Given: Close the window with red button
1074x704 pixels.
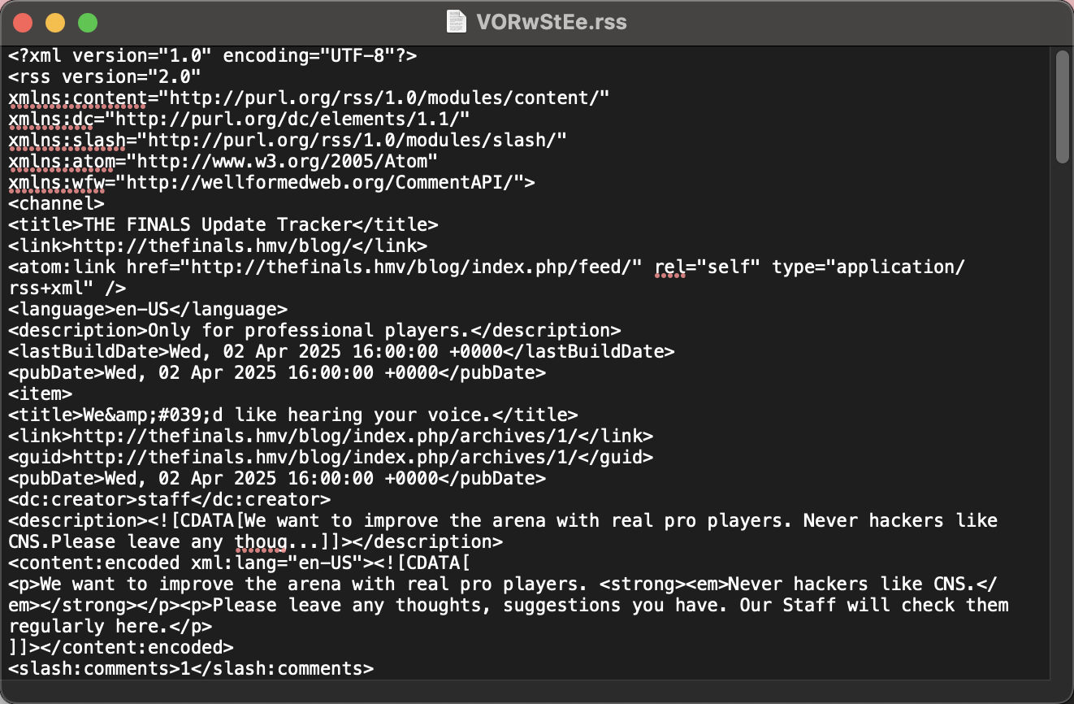Looking at the screenshot, I should pyautogui.click(x=23, y=23).
